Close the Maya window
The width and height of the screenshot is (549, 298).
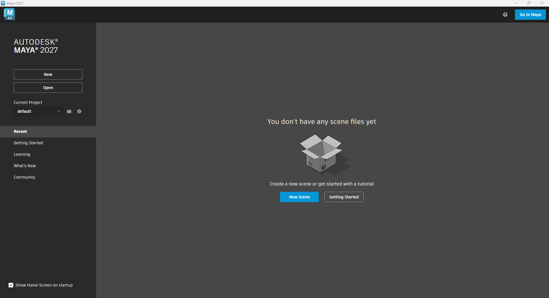click(x=542, y=3)
